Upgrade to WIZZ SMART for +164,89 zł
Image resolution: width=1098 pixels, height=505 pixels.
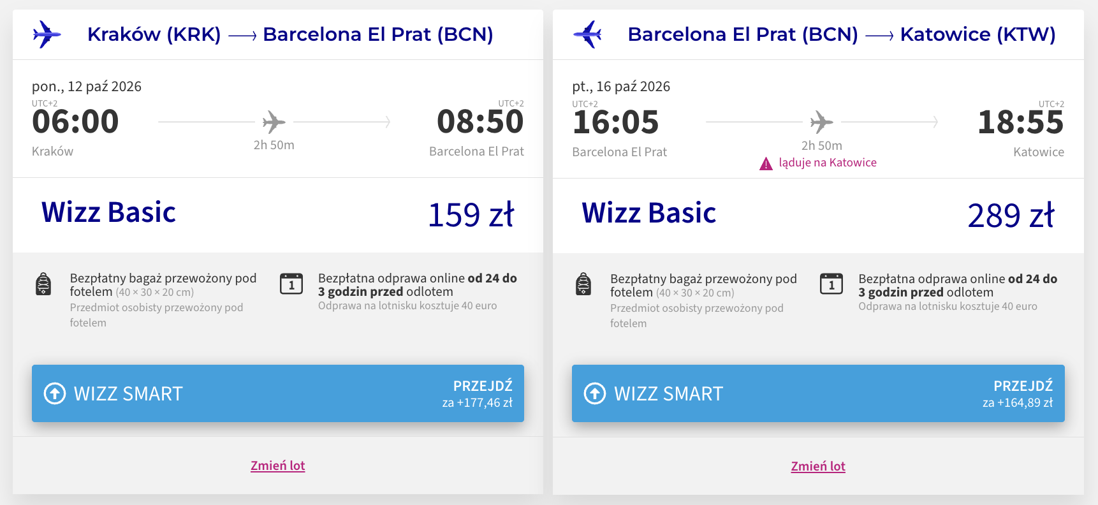818,393
